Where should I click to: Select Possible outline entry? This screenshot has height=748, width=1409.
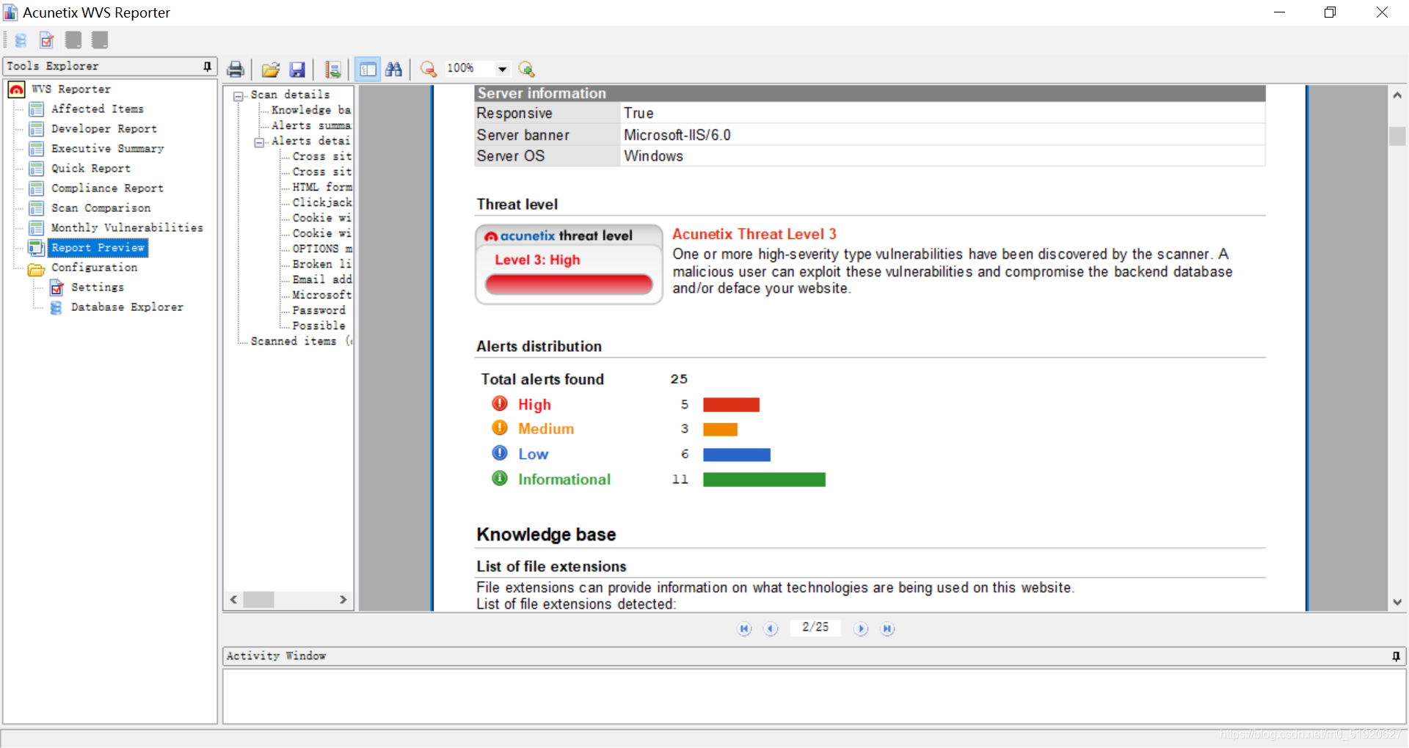tap(319, 326)
